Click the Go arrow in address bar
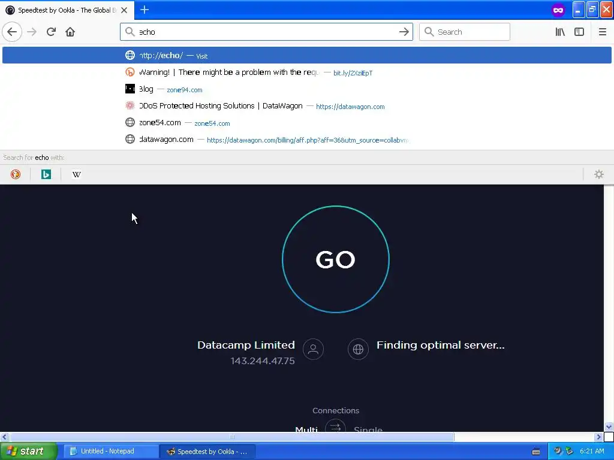 [404, 32]
